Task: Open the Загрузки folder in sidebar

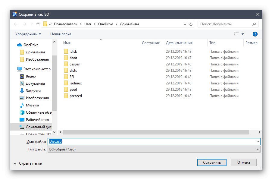Action: point(33,91)
